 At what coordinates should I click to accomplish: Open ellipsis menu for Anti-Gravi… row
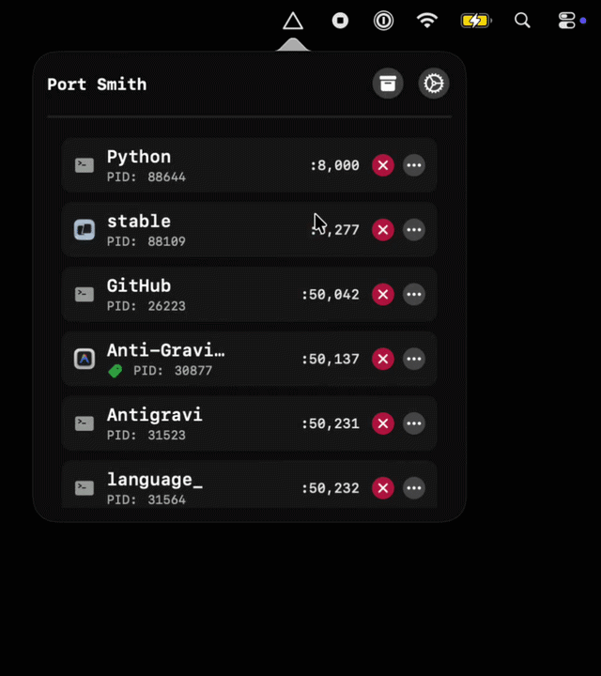414,359
